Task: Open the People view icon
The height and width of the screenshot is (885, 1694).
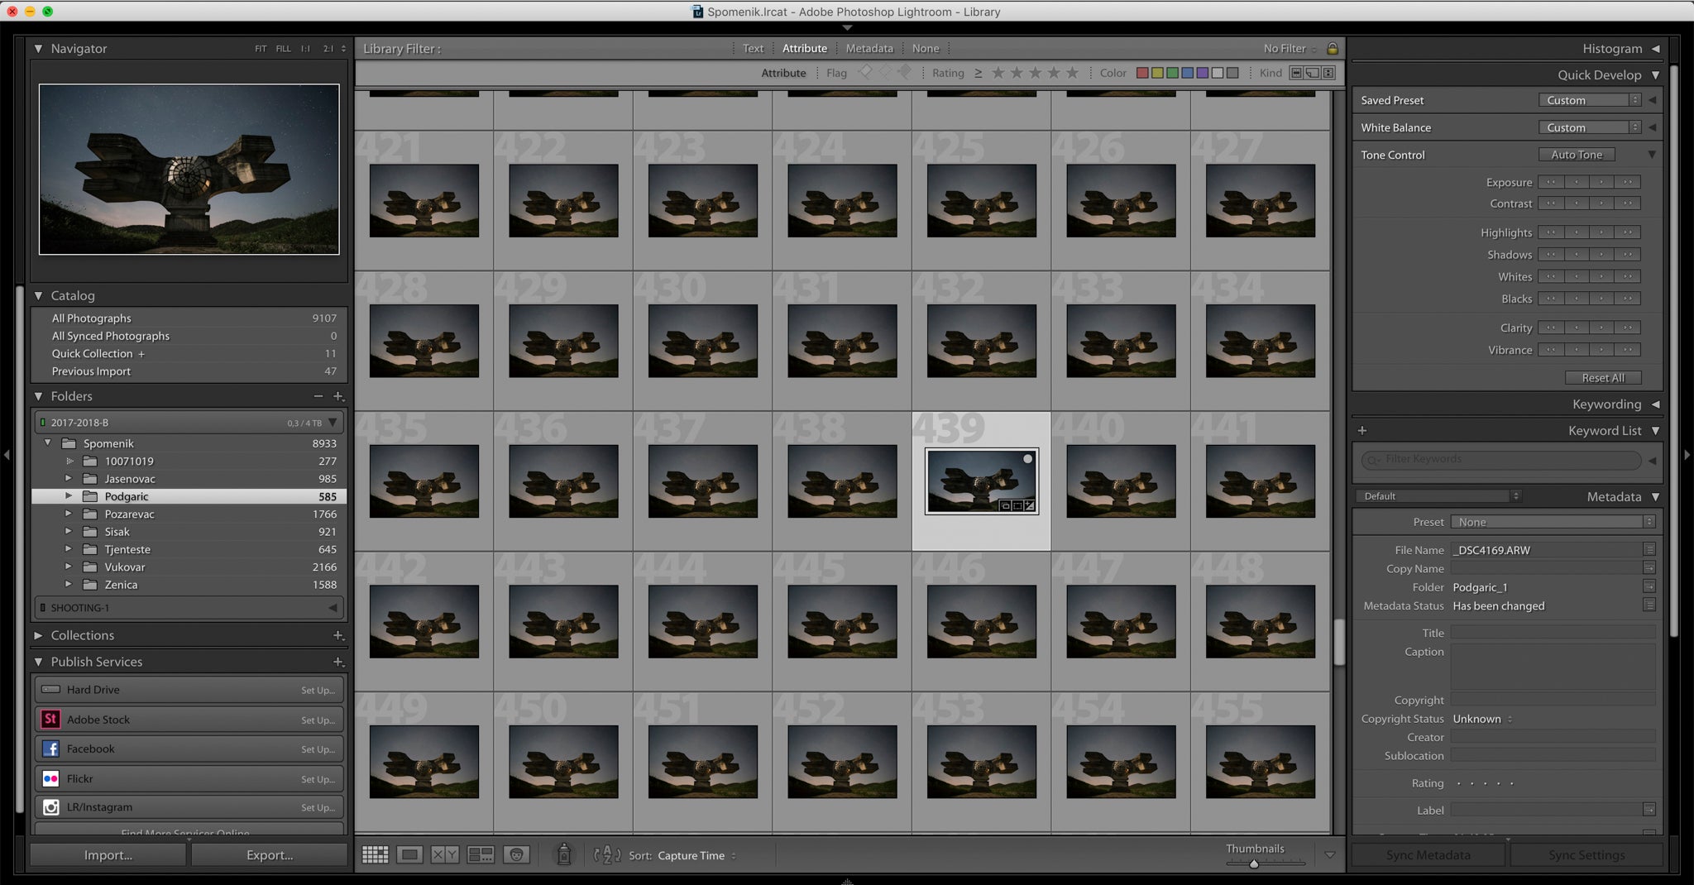Action: pos(517,854)
